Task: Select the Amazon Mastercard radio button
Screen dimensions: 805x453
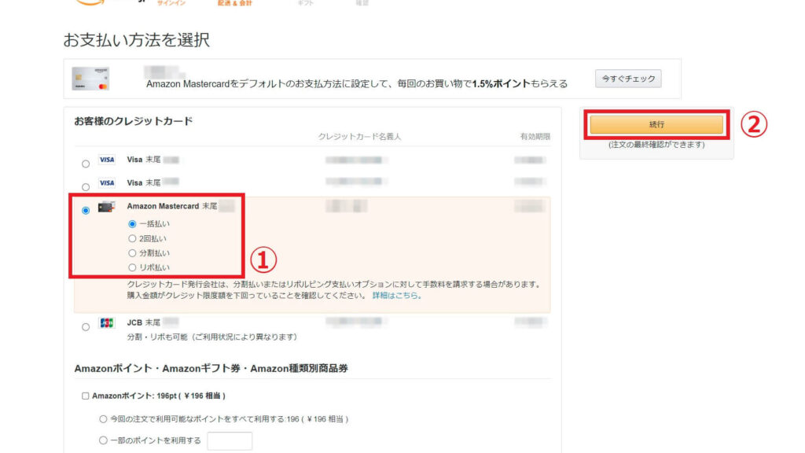Action: [86, 210]
